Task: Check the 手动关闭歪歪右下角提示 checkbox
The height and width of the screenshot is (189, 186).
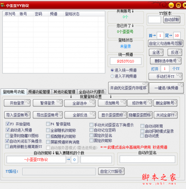Action: click(x=91, y=125)
